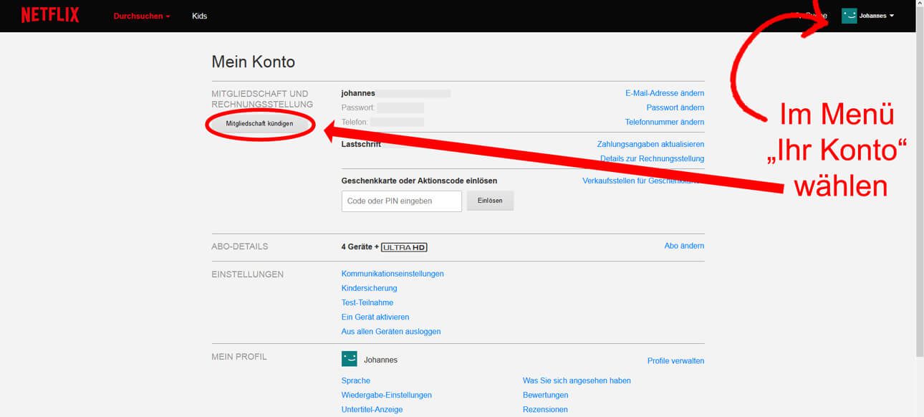
Task: Open Sprache setting
Action: click(x=356, y=380)
